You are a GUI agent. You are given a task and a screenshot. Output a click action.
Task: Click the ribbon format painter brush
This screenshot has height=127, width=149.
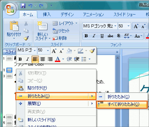(x=26, y=38)
